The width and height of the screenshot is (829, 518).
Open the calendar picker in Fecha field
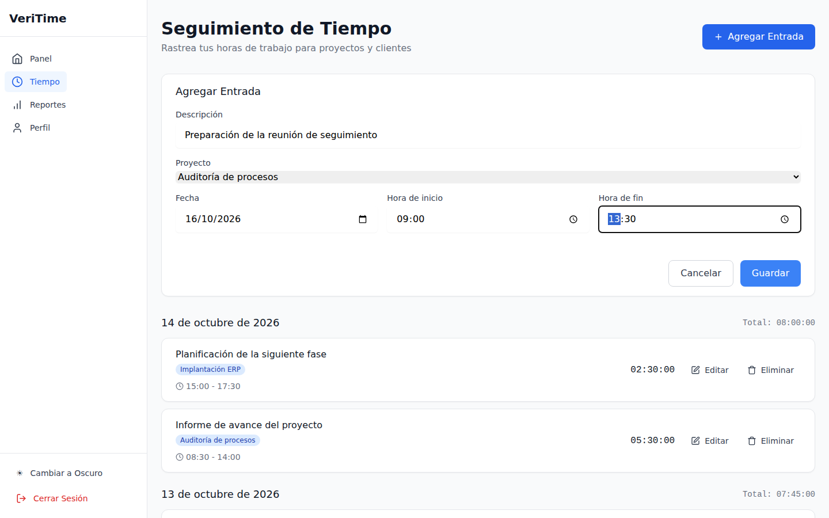[363, 219]
